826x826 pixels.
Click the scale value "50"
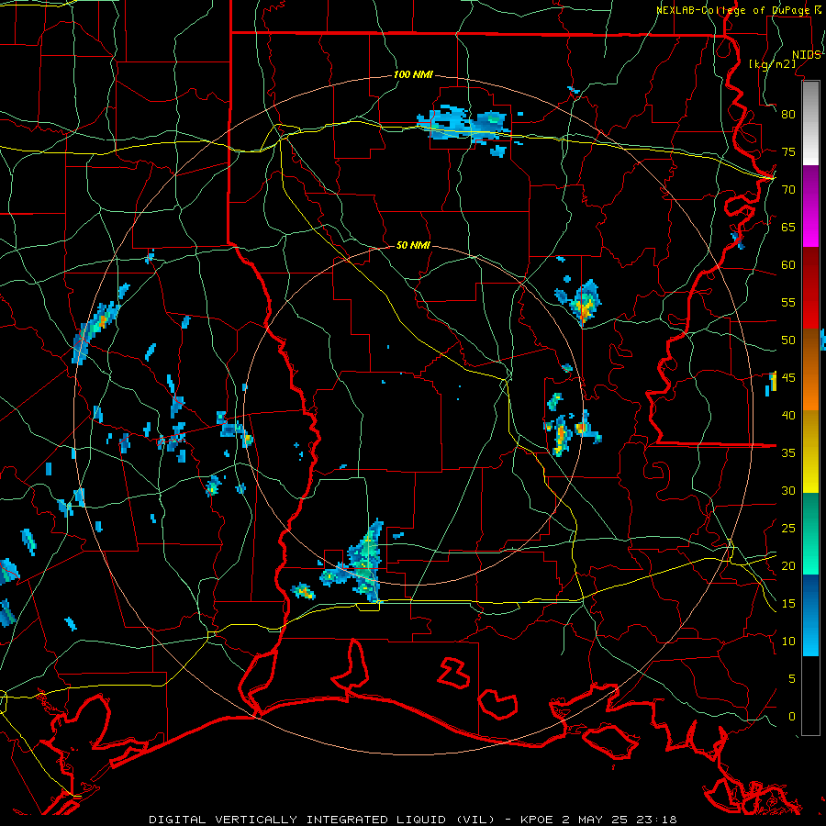click(x=788, y=340)
